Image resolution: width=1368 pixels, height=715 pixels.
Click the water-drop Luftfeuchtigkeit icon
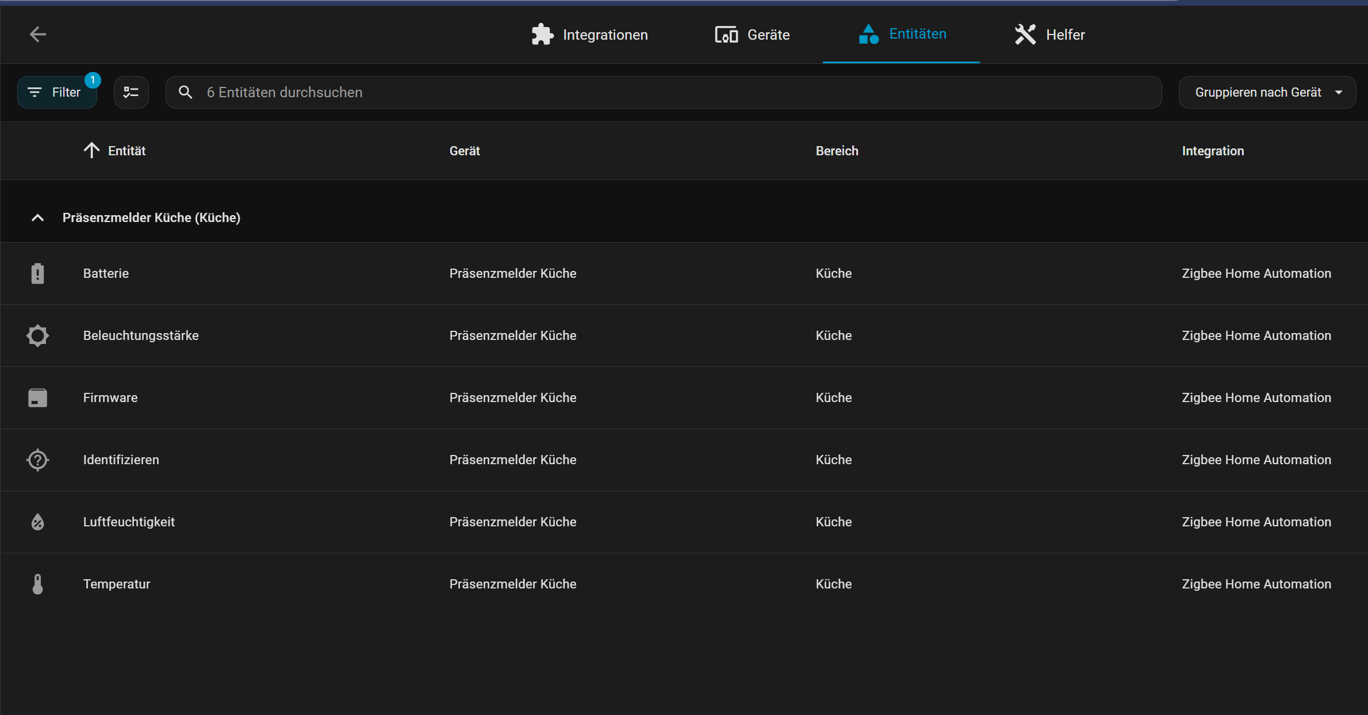(37, 522)
